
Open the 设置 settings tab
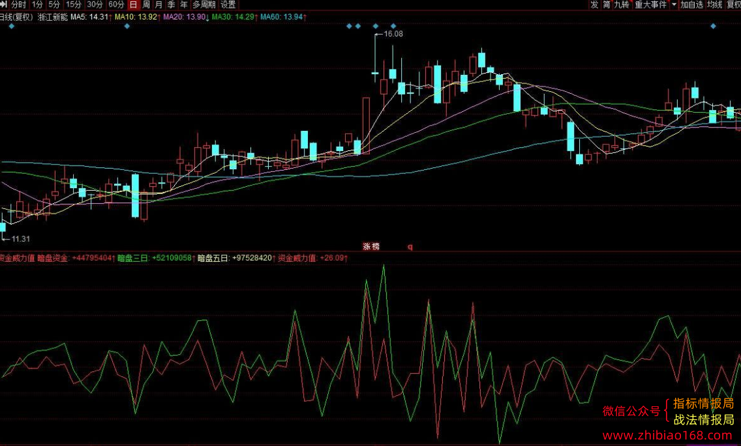(x=228, y=5)
